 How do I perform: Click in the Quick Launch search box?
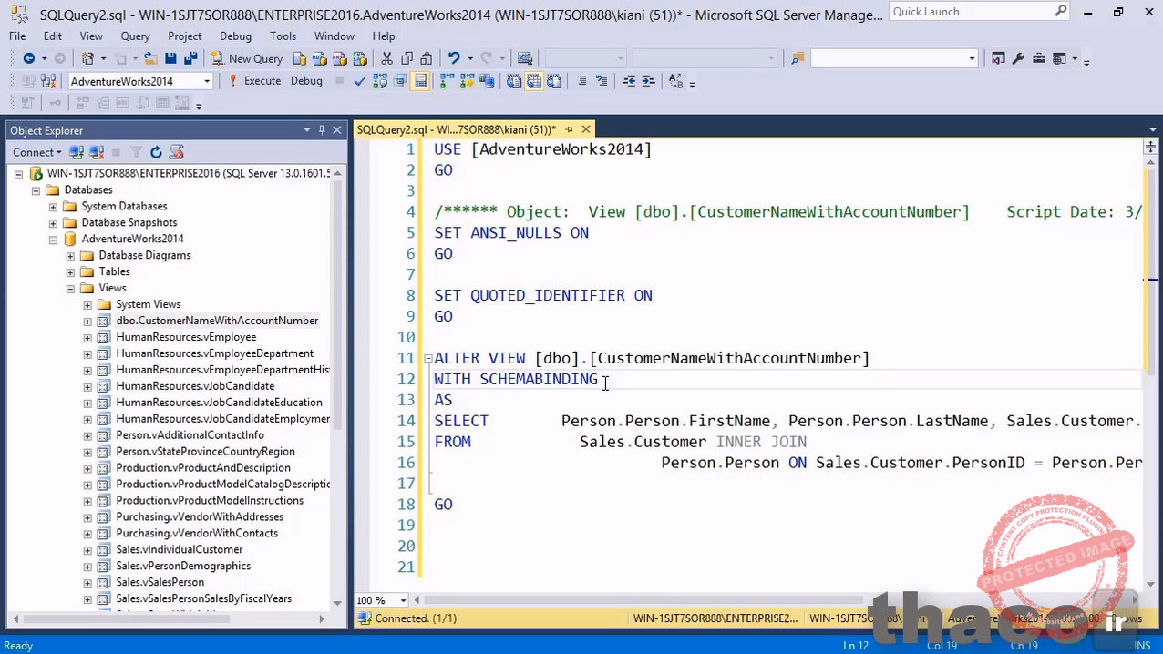click(x=970, y=12)
